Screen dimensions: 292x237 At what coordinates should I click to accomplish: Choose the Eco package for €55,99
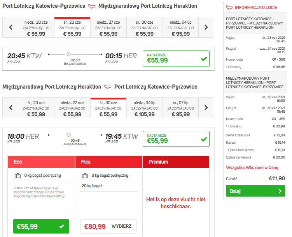click(41, 226)
